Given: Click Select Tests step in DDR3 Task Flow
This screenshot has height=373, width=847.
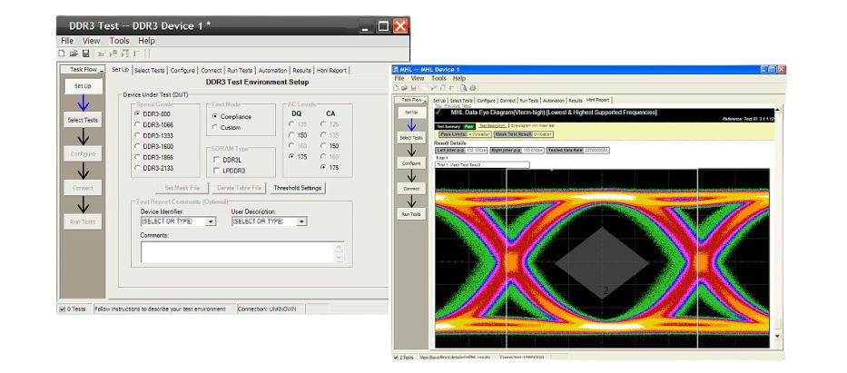Looking at the screenshot, I should tap(83, 120).
